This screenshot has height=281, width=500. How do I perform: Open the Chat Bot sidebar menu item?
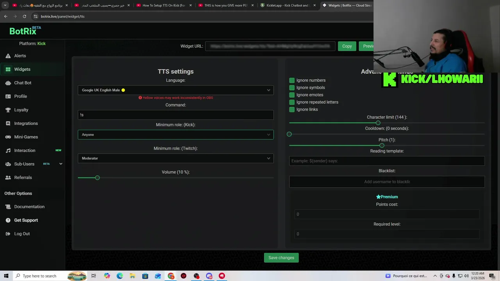pyautogui.click(x=32, y=83)
